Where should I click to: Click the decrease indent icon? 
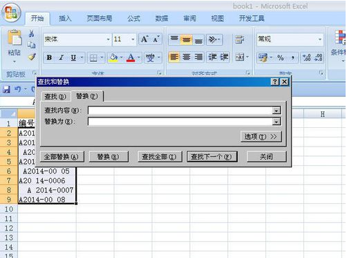(212, 57)
